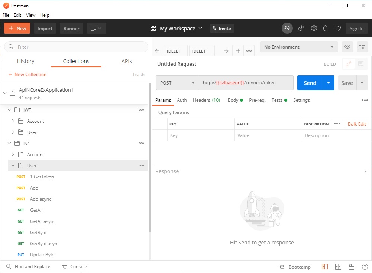Screen dimensions: 372x273
Task: Open the help question mark icon
Action: pos(365,267)
